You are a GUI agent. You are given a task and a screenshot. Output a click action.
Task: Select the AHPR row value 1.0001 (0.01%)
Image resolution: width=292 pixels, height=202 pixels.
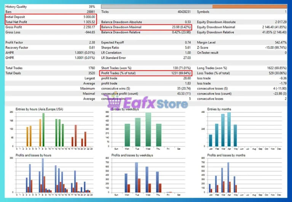click(x=85, y=53)
